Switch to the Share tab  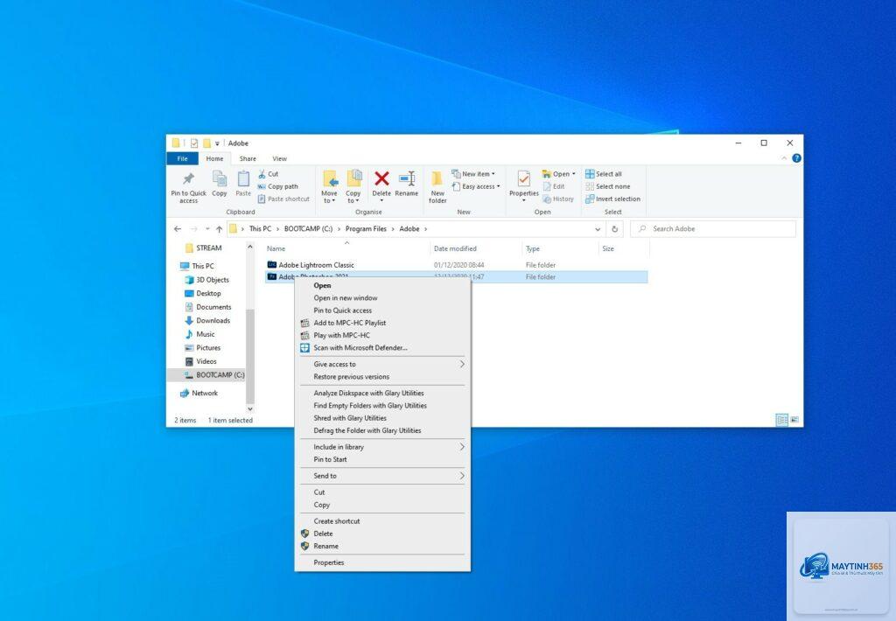pyautogui.click(x=248, y=158)
